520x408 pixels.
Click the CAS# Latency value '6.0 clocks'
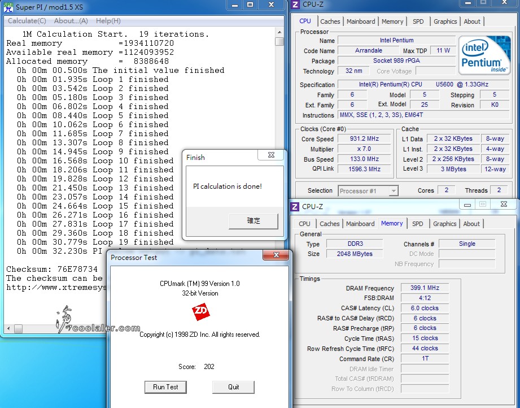(425, 308)
